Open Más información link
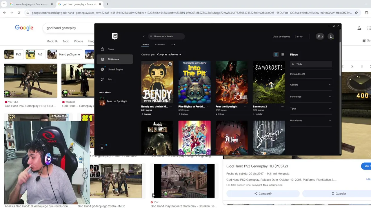 [273, 185]
